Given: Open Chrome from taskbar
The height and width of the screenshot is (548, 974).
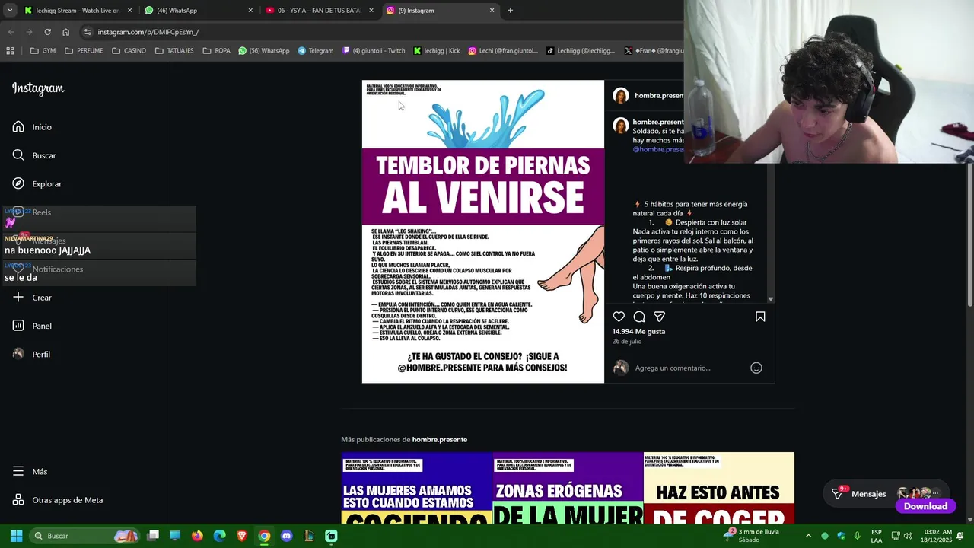Looking at the screenshot, I should tap(264, 536).
